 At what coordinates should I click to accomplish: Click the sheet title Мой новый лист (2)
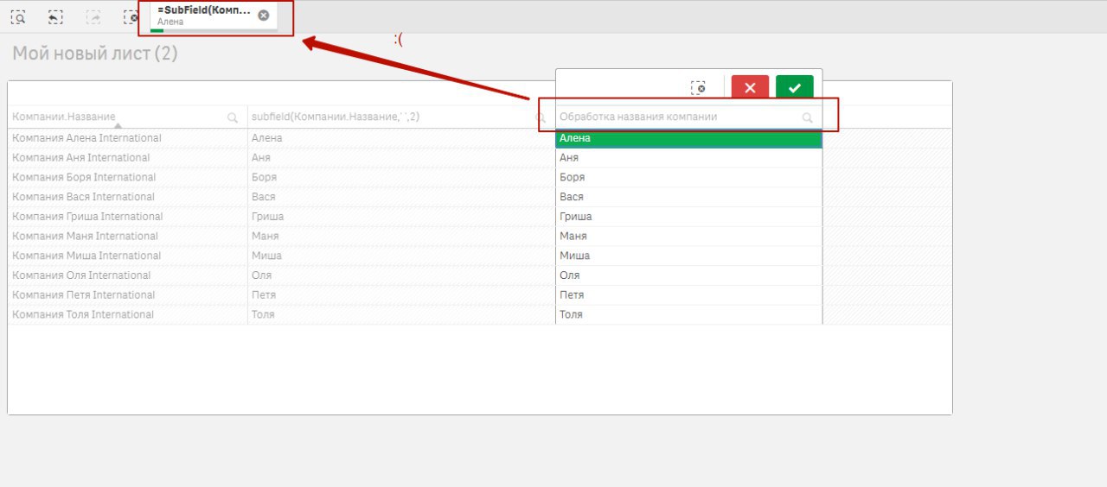95,54
